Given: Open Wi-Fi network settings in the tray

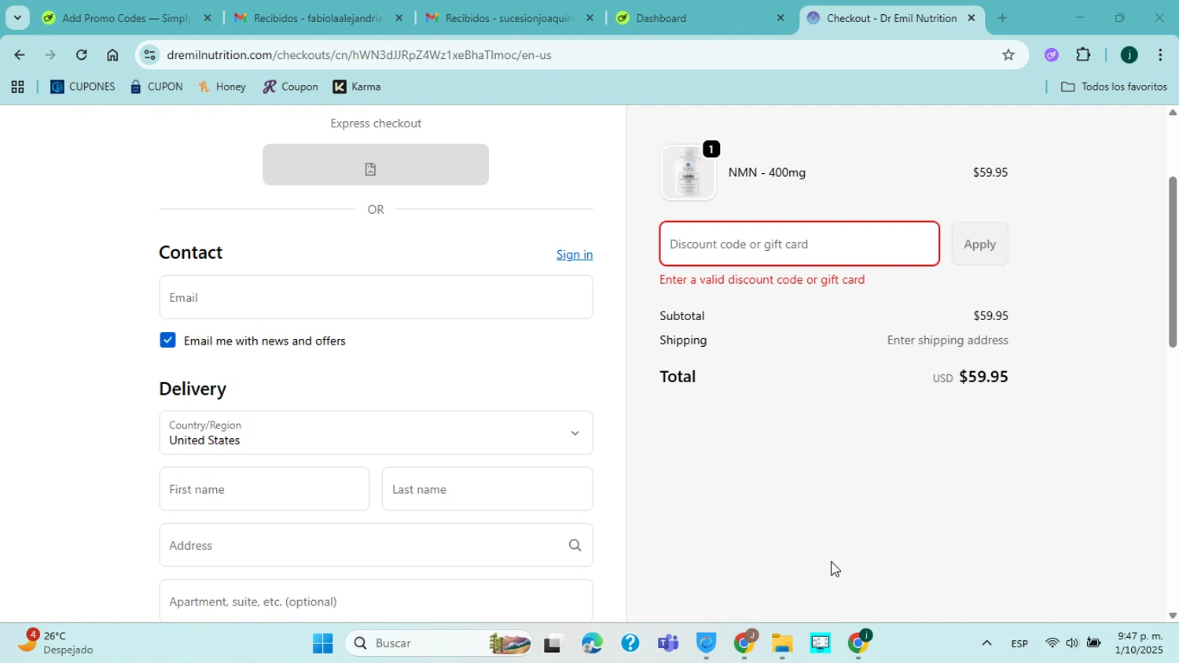Looking at the screenshot, I should [1052, 643].
